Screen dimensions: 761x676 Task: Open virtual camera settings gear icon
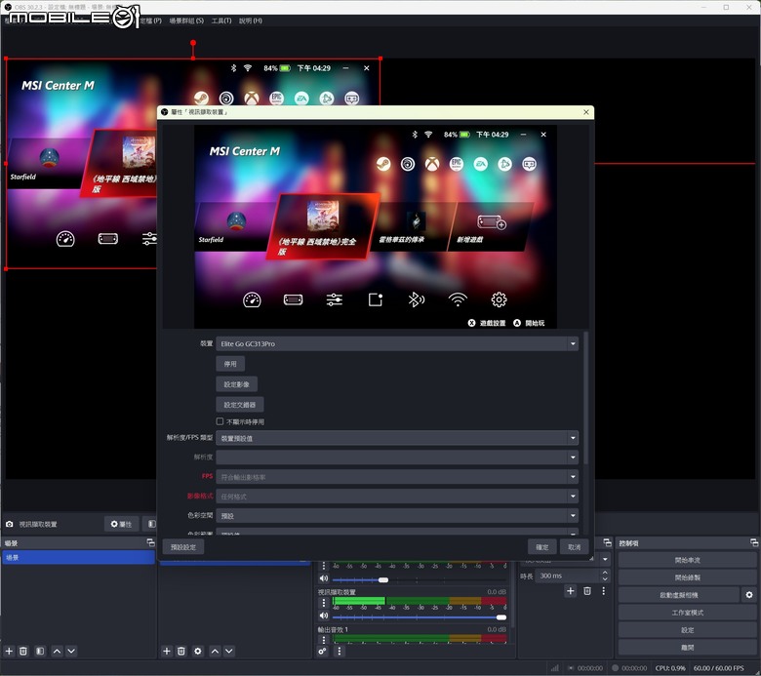coord(749,594)
